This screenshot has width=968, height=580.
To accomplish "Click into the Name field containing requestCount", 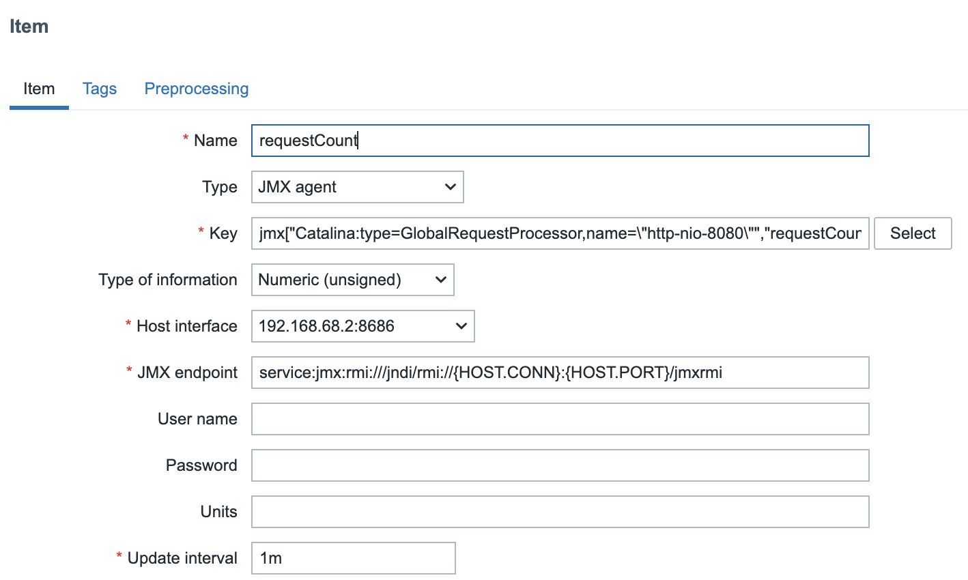I will point(560,141).
